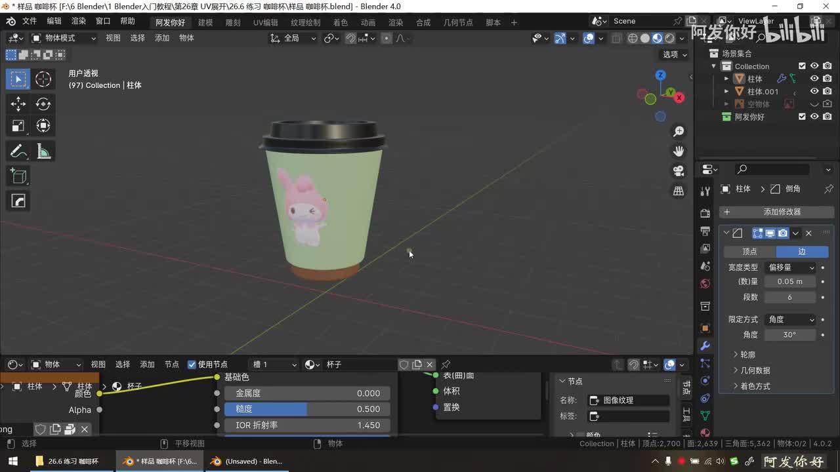Viewport: 840px width, 472px height.
Task: Open the Render properties tab
Action: [705, 213]
